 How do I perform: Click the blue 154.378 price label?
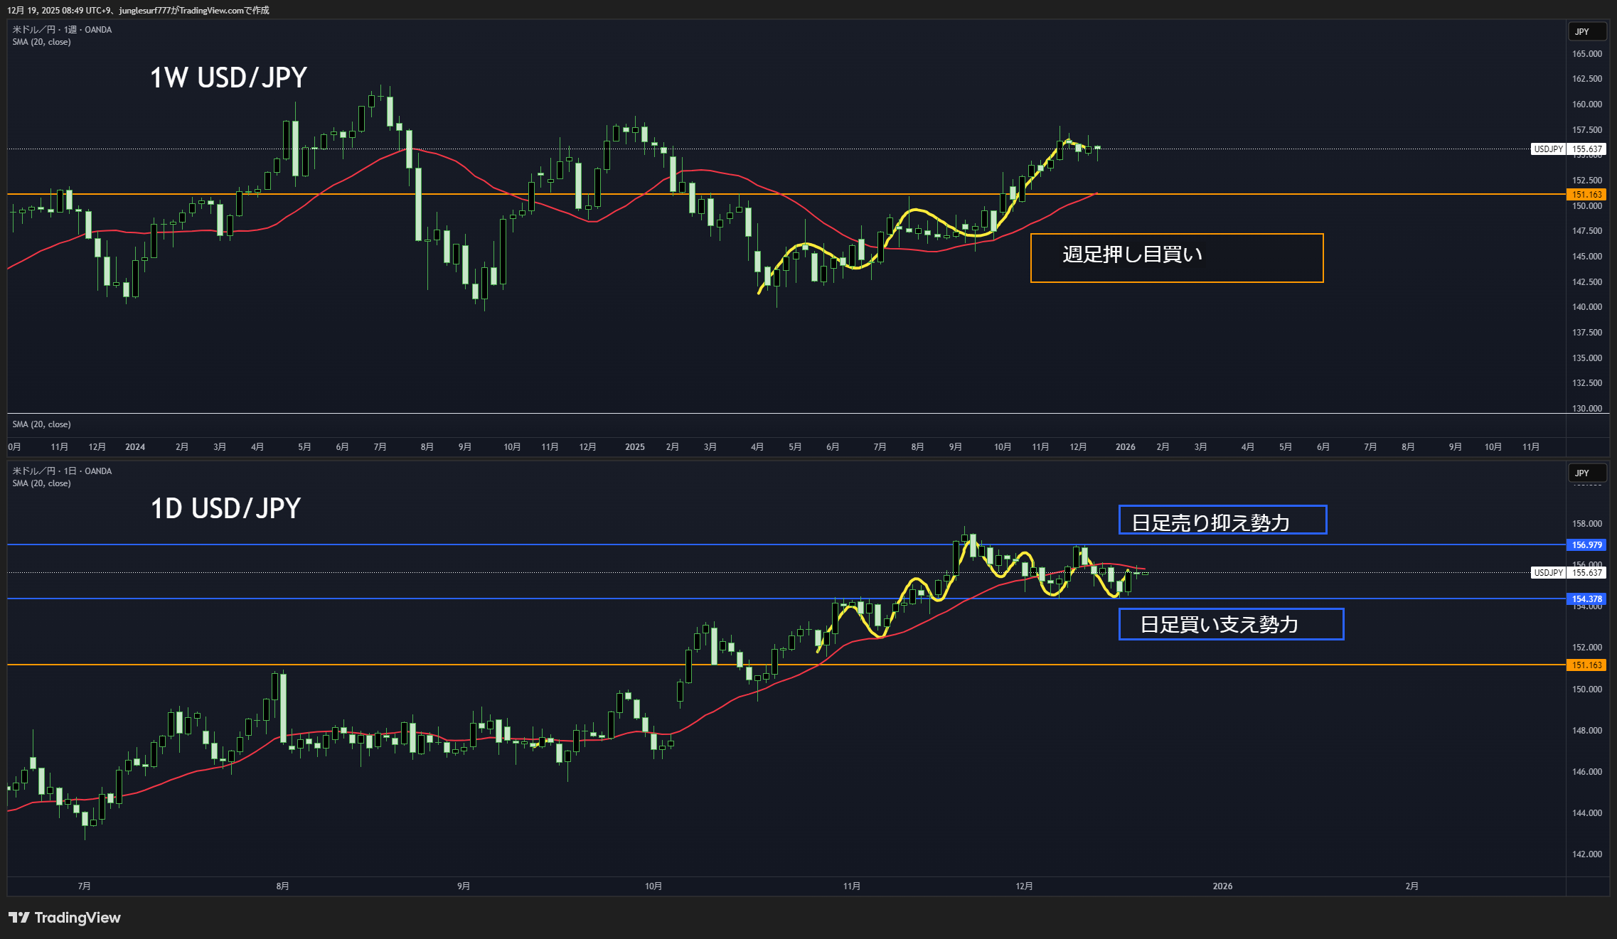(1586, 599)
